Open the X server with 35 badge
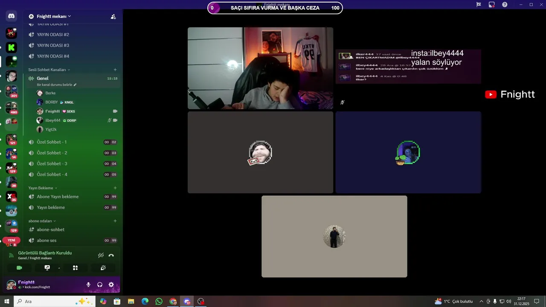 tap(12, 197)
